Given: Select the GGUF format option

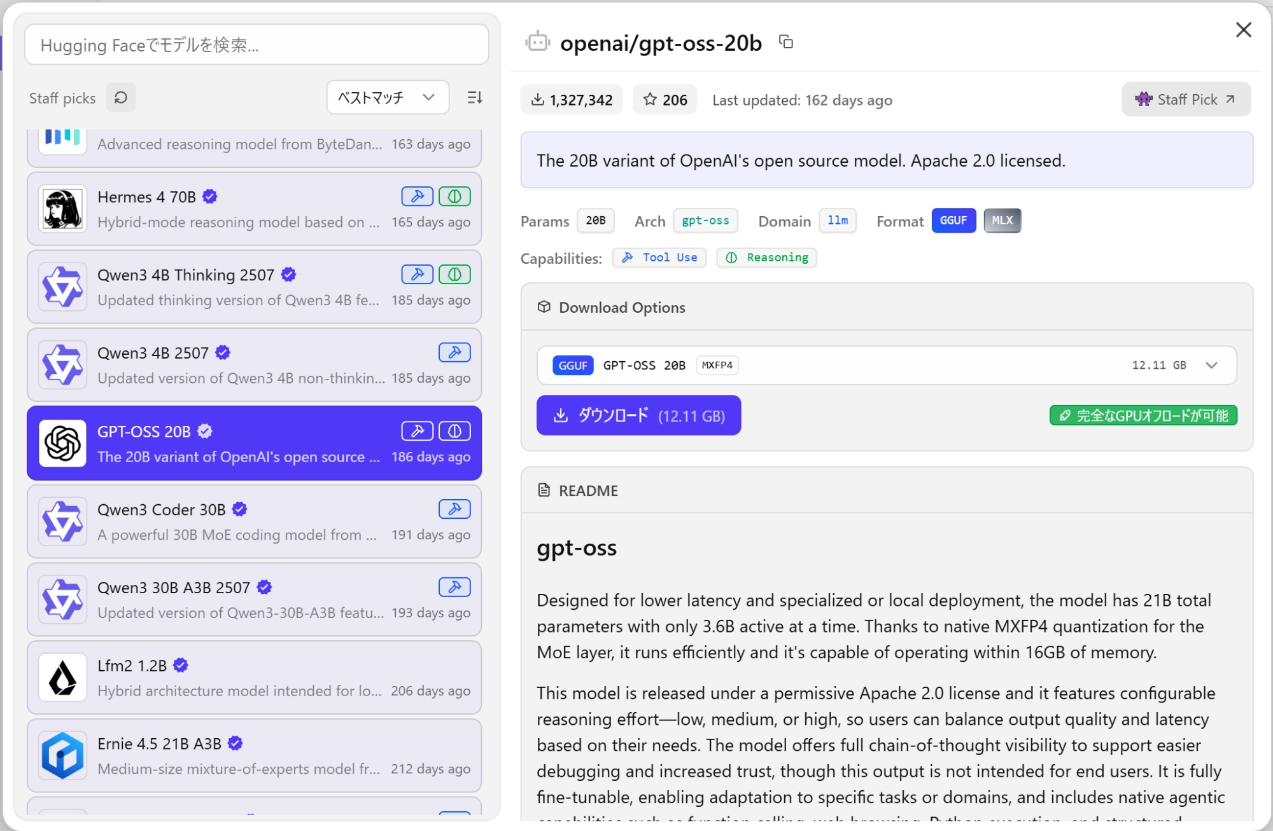Looking at the screenshot, I should [953, 221].
